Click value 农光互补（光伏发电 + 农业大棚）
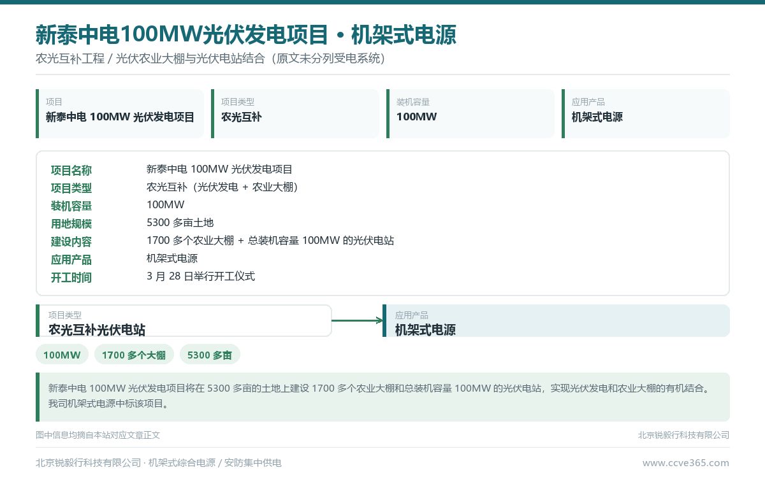765x484 pixels. click(222, 187)
